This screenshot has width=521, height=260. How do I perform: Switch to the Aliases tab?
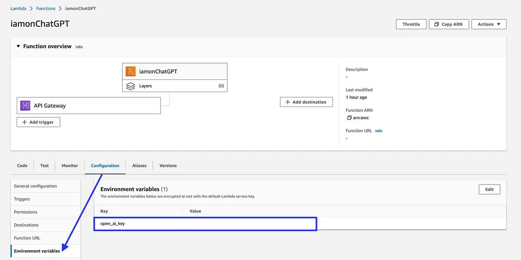140,166
